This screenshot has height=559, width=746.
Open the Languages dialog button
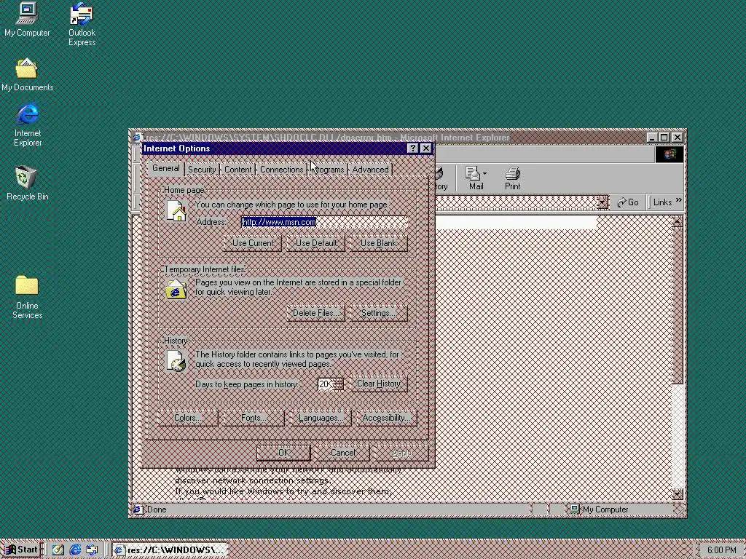(320, 418)
